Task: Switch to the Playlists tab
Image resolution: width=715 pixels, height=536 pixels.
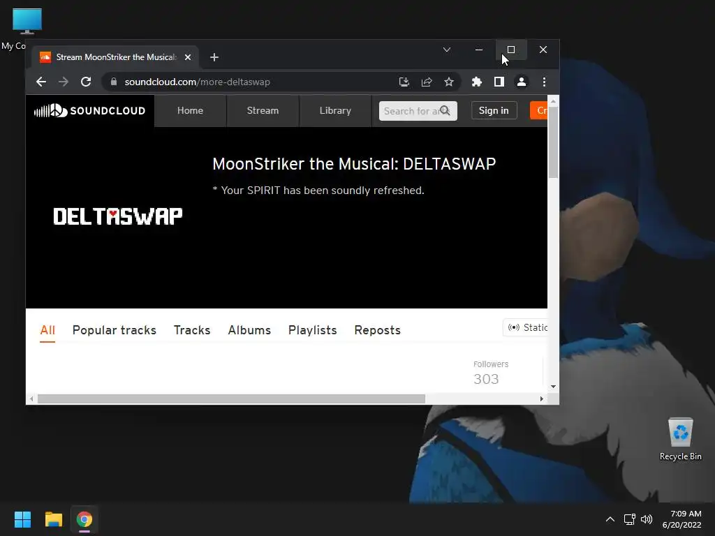Action: [x=312, y=330]
